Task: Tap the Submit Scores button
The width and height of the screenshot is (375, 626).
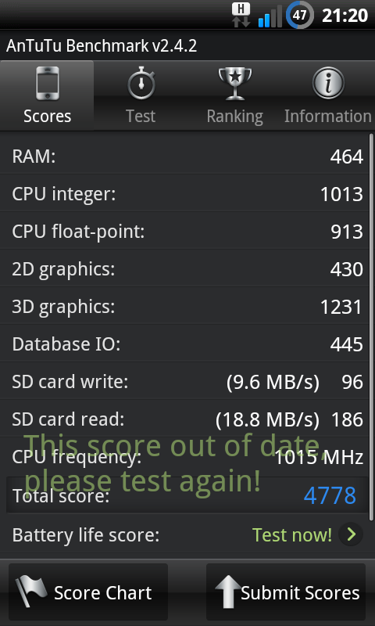Action: (286, 592)
